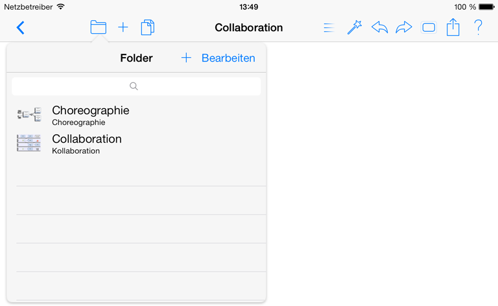
Task: Select Collaboration diagram thumbnail
Action: pyautogui.click(x=29, y=143)
